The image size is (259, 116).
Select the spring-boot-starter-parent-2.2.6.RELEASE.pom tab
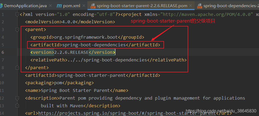point(141,6)
